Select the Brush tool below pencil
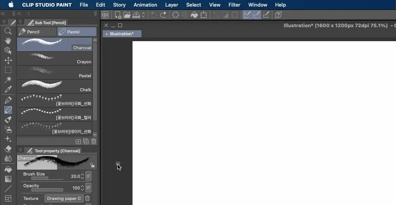The height and width of the screenshot is (205, 396). tap(8, 120)
